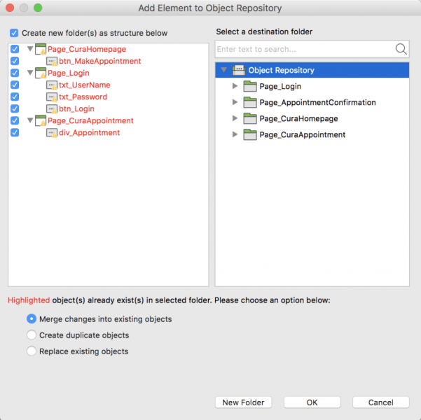
Task: Select Page_CuraHomepage in destination folder list
Action: click(x=298, y=118)
